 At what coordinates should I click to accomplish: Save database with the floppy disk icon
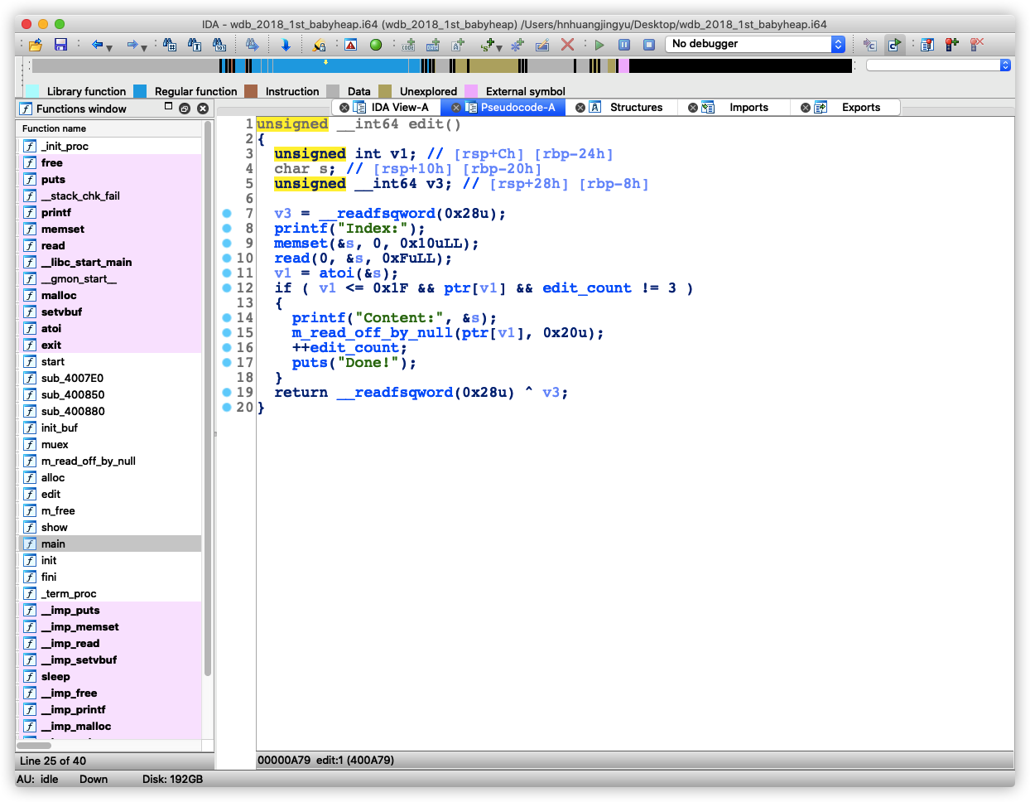point(60,45)
